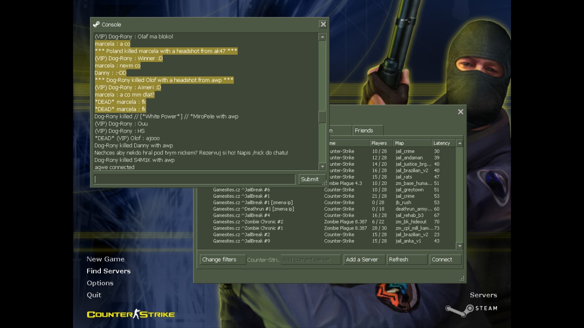The height and width of the screenshot is (328, 584).
Task: Click console line 'Poland killed marcela with a headshot'
Action: click(x=166, y=51)
